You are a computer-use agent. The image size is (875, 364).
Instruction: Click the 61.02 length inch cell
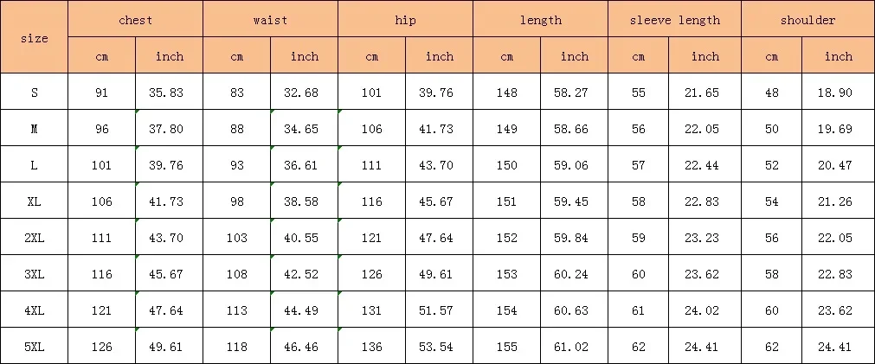(x=574, y=347)
